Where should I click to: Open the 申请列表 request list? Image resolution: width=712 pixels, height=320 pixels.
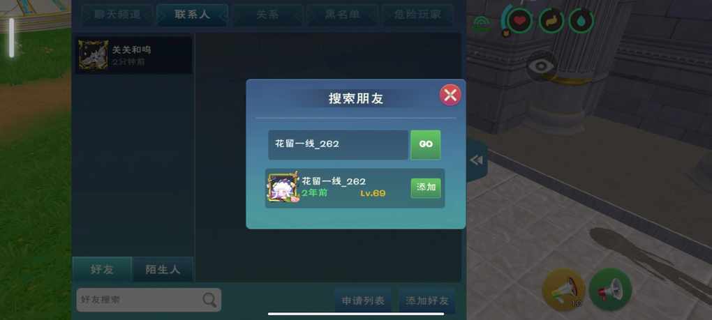363,300
